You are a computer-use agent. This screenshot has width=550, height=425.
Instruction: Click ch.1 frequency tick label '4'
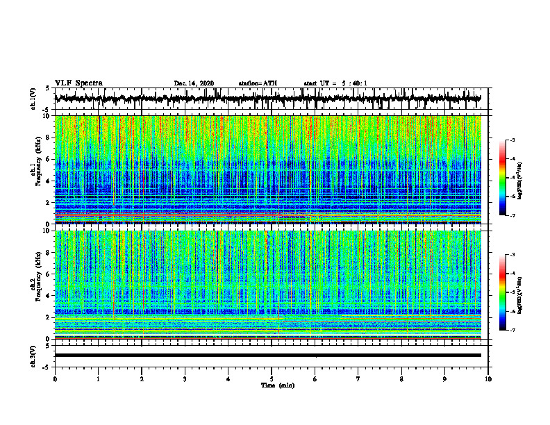pos(49,181)
